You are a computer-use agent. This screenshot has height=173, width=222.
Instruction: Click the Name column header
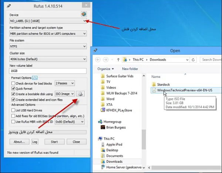click(156, 77)
